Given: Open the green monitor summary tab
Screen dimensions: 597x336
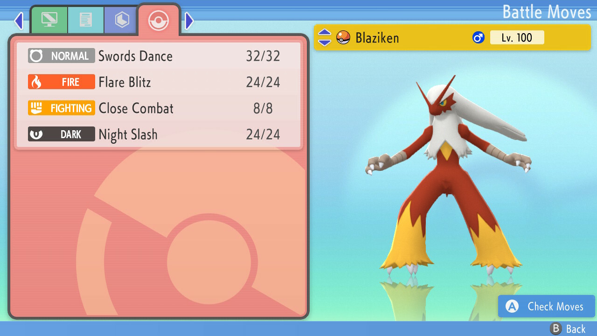Looking at the screenshot, I should (49, 20).
